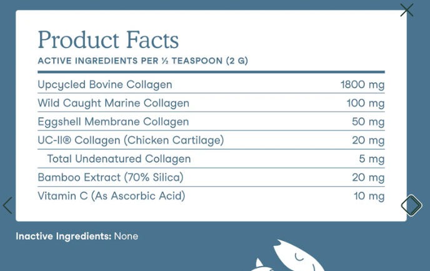This screenshot has width=430, height=271.
Task: Click the Vitamin C (As Ascorbic Acid) label
Action: pyautogui.click(x=111, y=196)
